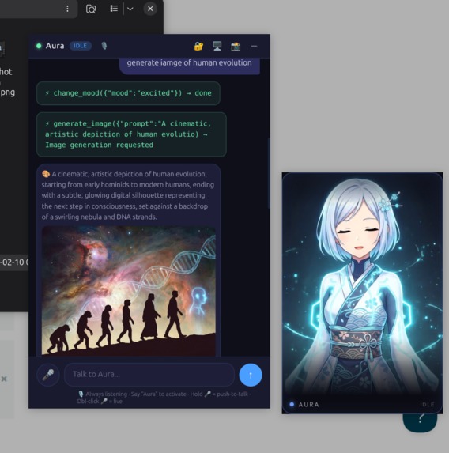Click the cinematic depiction description text
449x453 pixels.
click(128, 195)
